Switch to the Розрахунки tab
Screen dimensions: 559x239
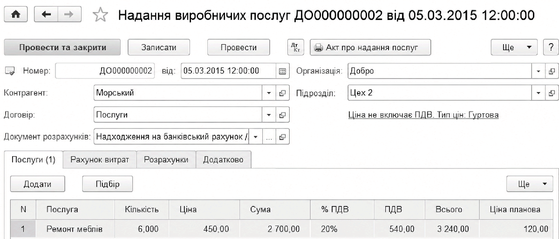(166, 159)
